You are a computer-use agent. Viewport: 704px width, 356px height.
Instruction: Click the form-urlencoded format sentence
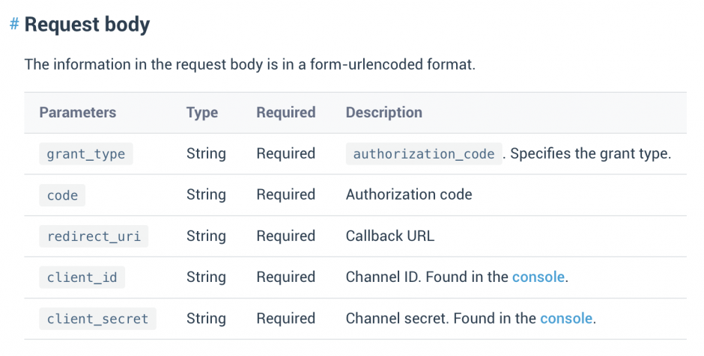point(249,64)
